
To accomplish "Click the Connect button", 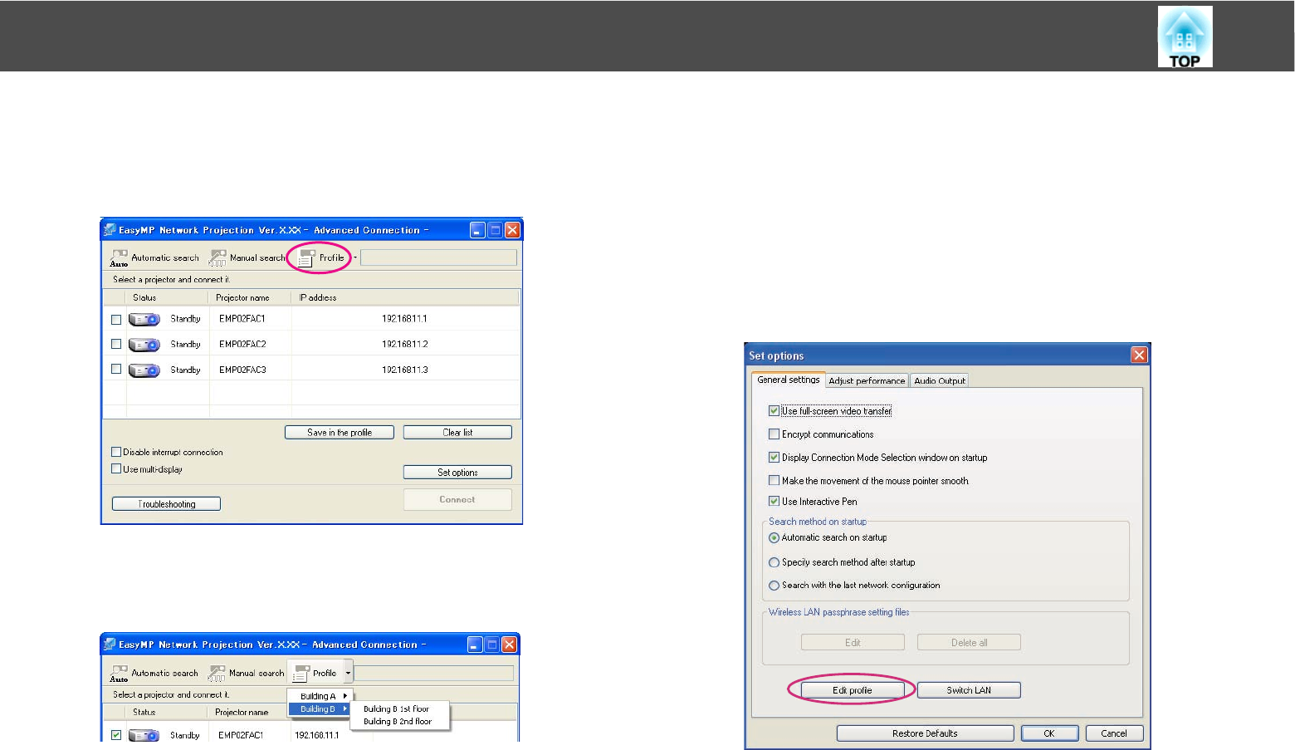I will (457, 500).
